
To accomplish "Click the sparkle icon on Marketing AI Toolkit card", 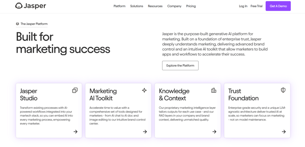I will coord(144,90).
